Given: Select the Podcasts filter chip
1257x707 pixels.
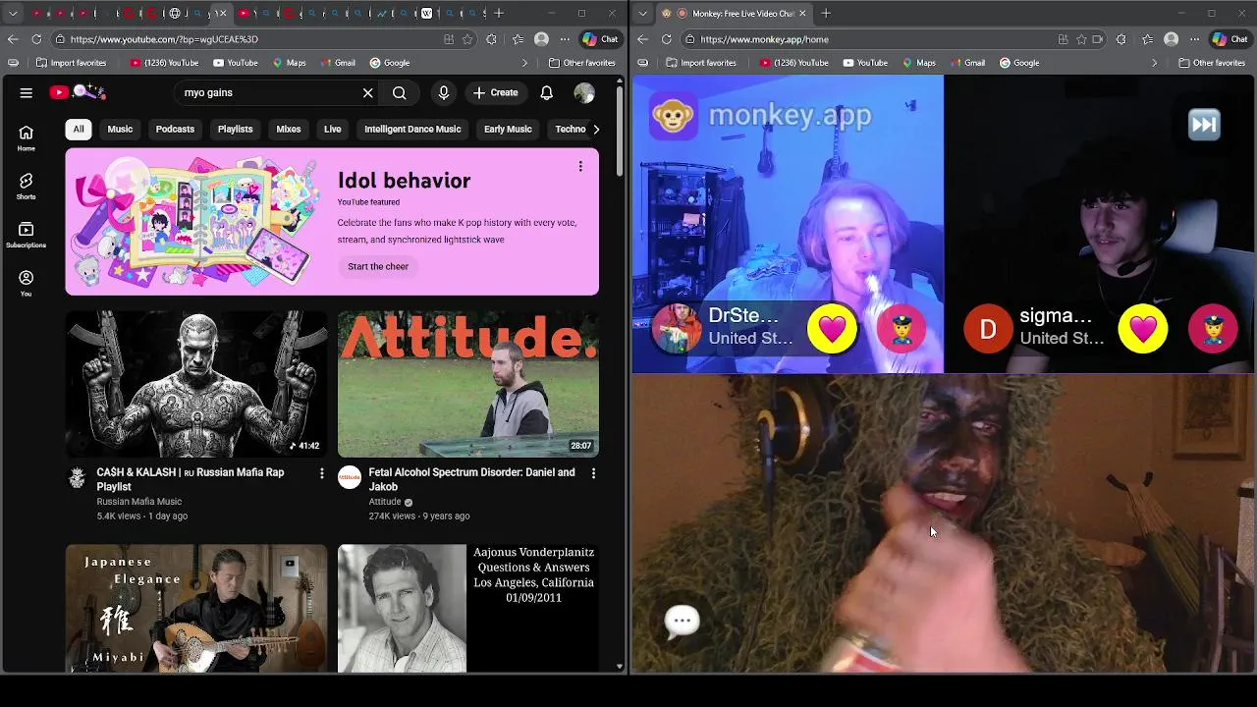Looking at the screenshot, I should [x=175, y=129].
